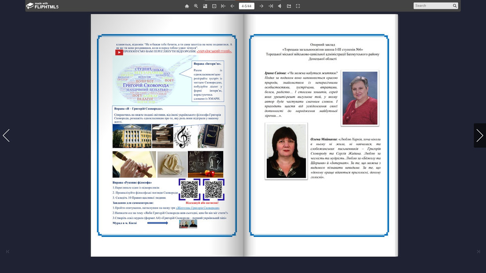
Task: Click the 'Мурал в м. Києві' label
Action: pos(124,223)
